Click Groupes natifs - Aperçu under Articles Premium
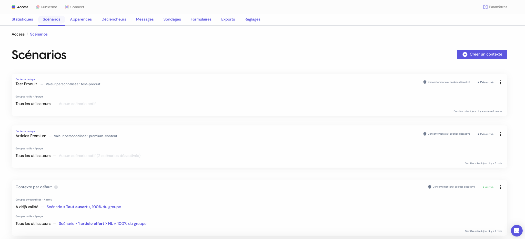The height and width of the screenshot is (239, 525). [29, 148]
